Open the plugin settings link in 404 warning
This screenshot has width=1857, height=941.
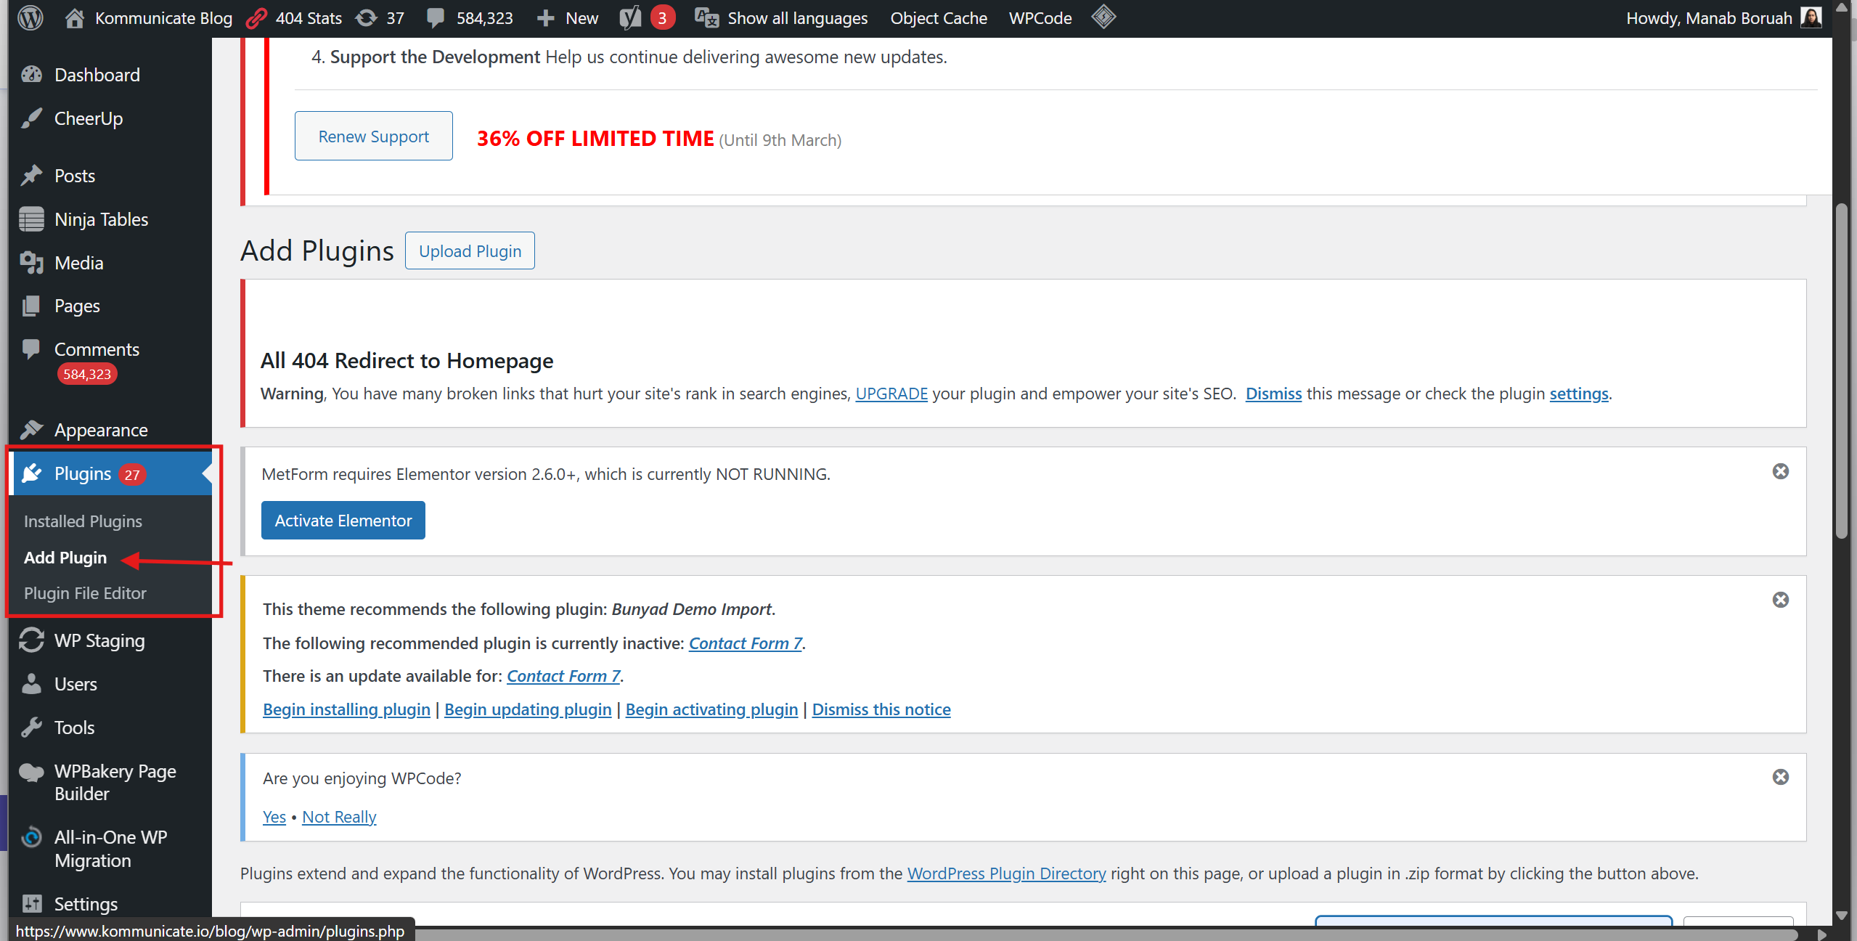(1579, 393)
